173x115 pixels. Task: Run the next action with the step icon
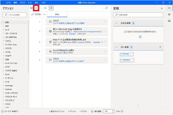(45, 8)
